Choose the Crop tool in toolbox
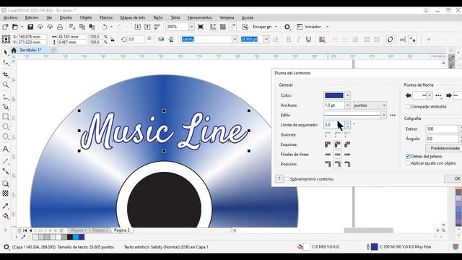The image size is (462, 260). click(5, 74)
